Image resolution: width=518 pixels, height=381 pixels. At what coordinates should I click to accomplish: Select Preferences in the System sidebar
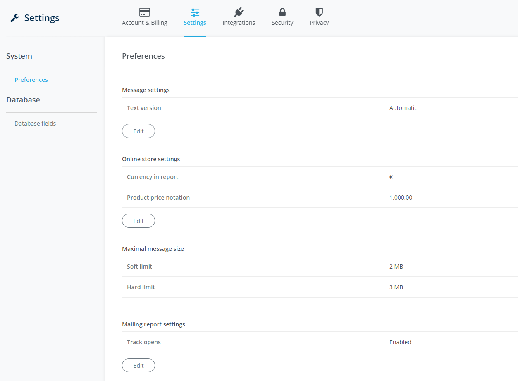31,79
